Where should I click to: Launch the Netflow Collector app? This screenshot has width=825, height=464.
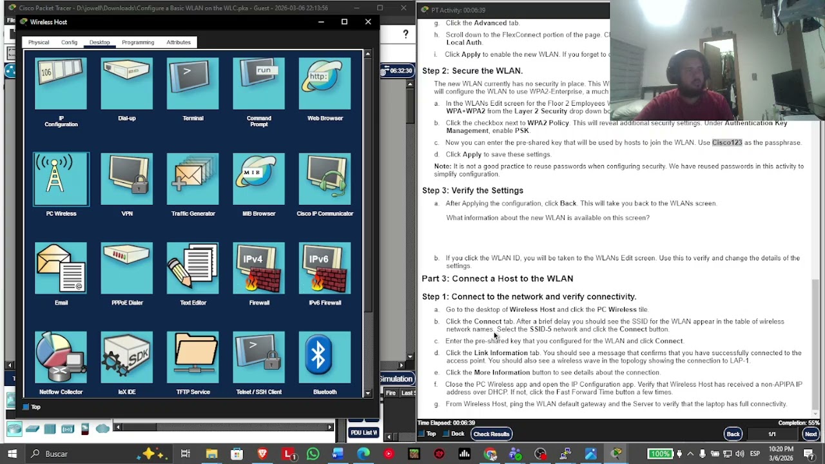[x=61, y=363]
